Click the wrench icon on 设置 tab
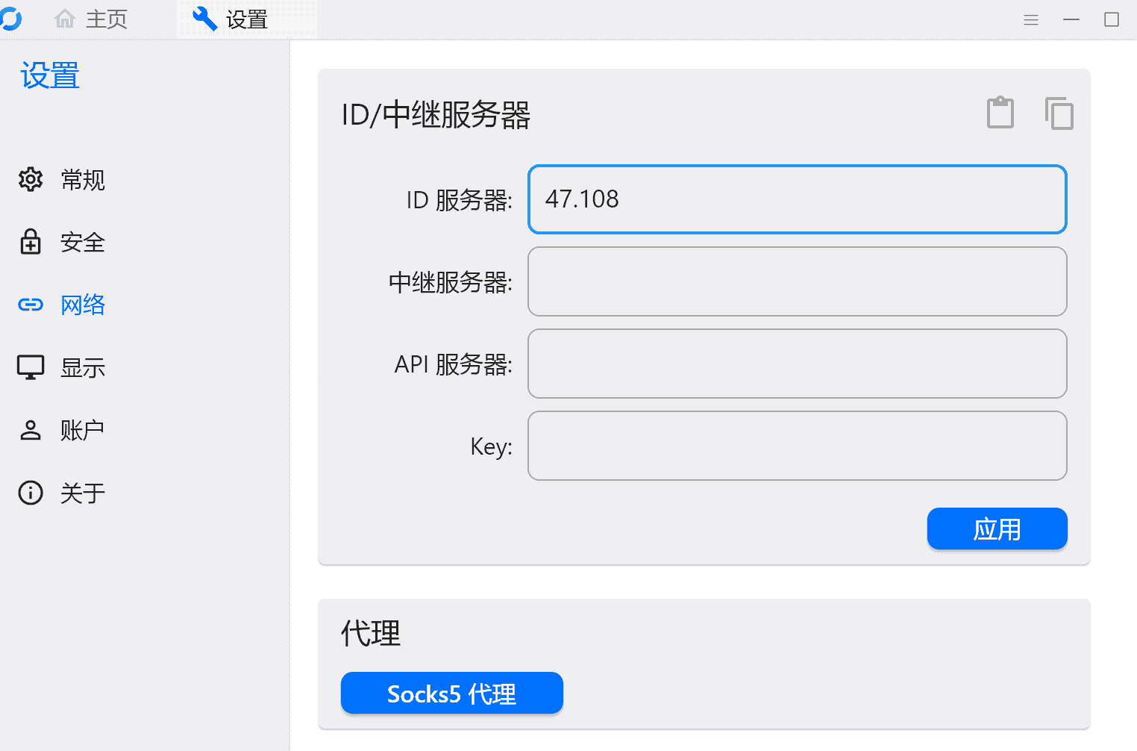Screen dimensions: 1137x751 pos(204,19)
